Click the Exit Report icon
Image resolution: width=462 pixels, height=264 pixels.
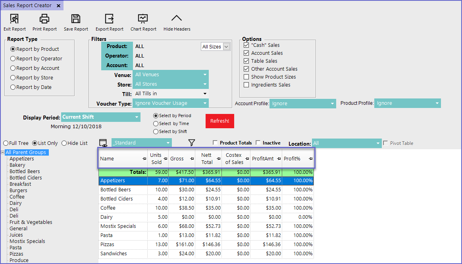pyautogui.click(x=15, y=19)
